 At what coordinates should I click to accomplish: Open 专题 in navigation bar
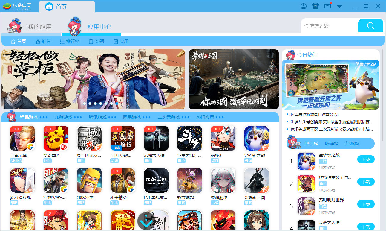pyautogui.click(x=96, y=42)
